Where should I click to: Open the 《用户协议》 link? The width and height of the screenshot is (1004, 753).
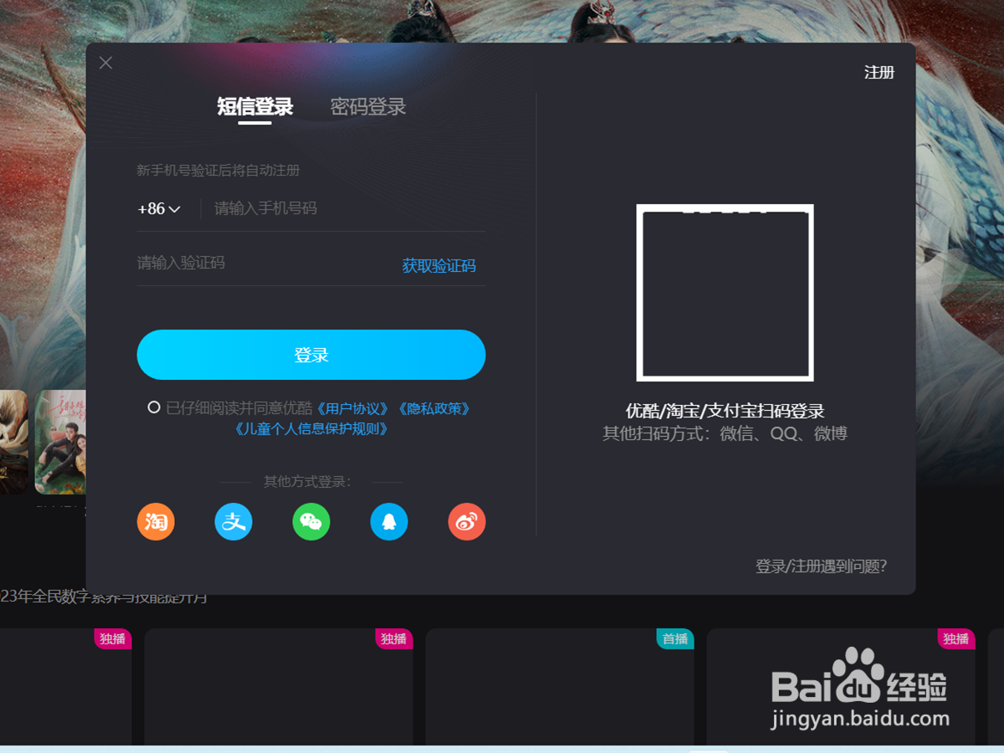coord(351,408)
